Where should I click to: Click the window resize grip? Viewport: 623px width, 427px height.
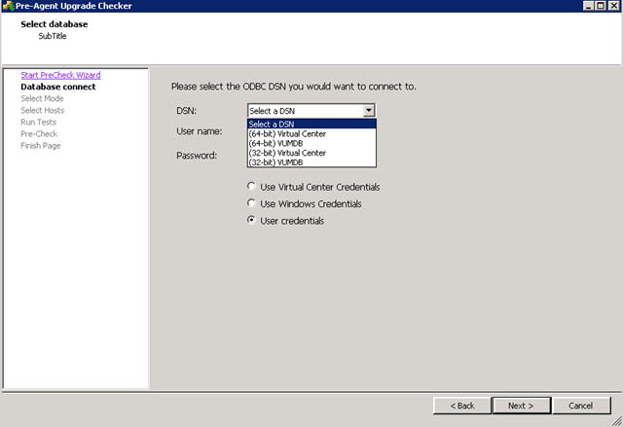point(616,421)
